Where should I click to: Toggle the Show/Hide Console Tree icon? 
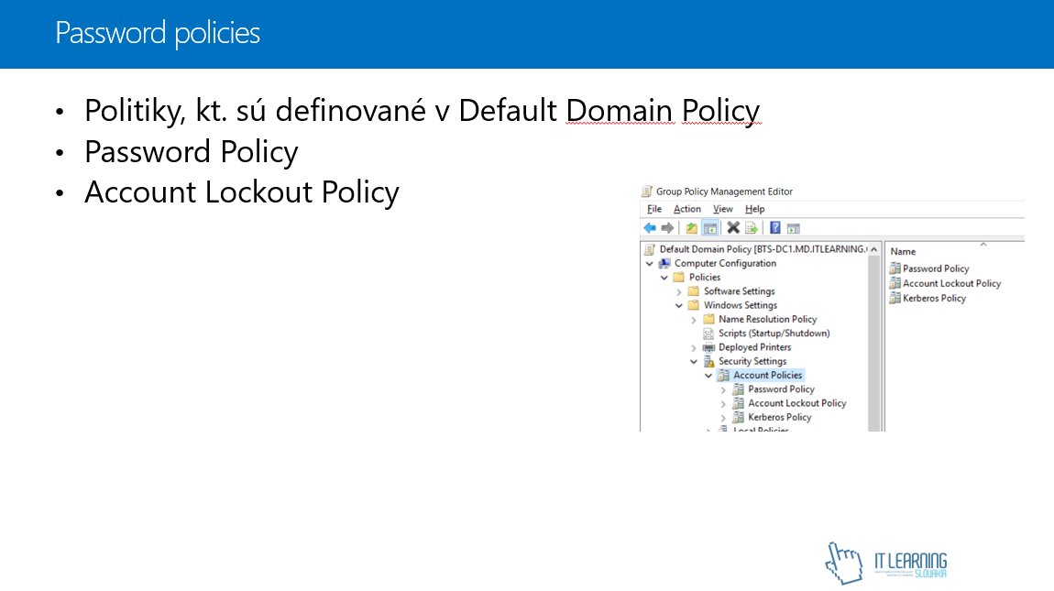point(709,228)
